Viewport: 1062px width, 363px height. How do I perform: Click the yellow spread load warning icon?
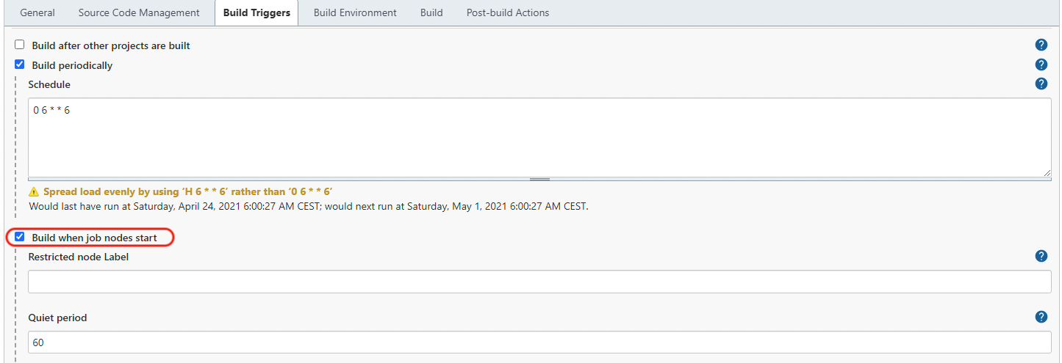[34, 191]
